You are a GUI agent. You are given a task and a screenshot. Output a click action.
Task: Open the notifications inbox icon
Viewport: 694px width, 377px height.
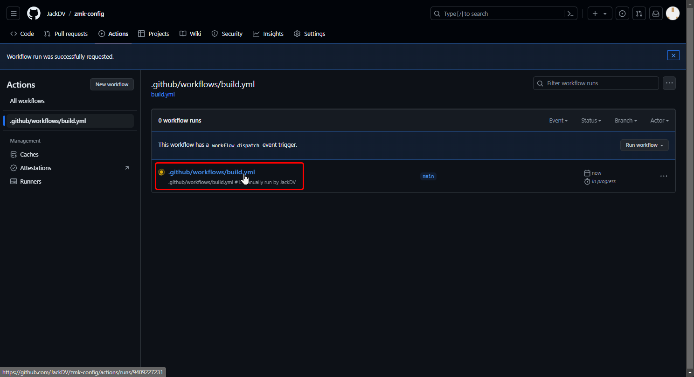coord(656,14)
